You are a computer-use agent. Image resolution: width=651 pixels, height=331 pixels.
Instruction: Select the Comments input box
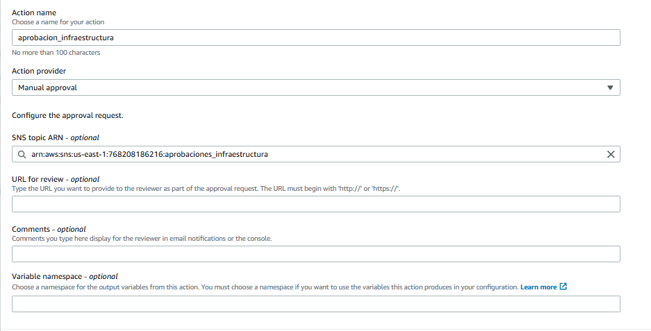[316, 254]
